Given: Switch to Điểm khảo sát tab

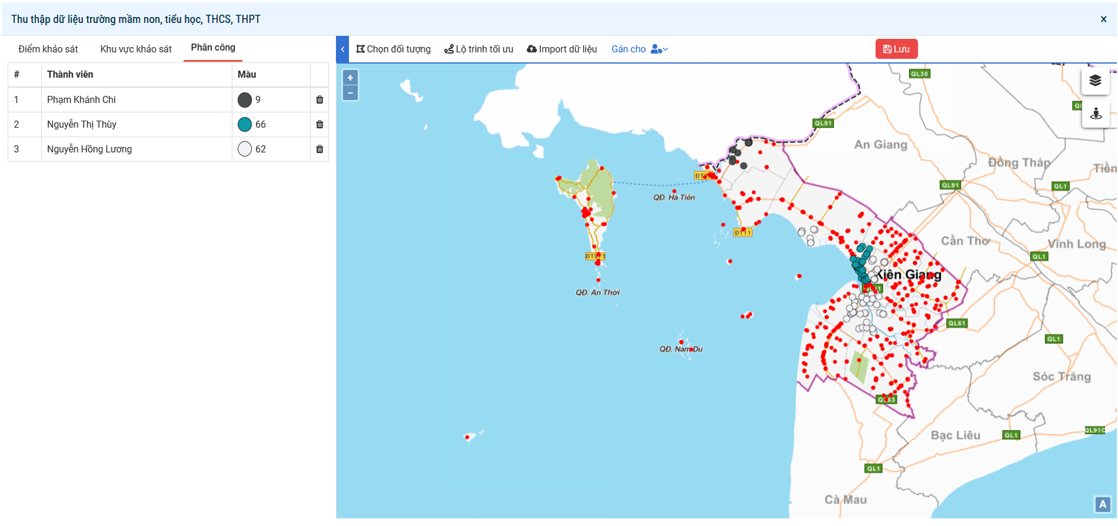Looking at the screenshot, I should pos(48,49).
